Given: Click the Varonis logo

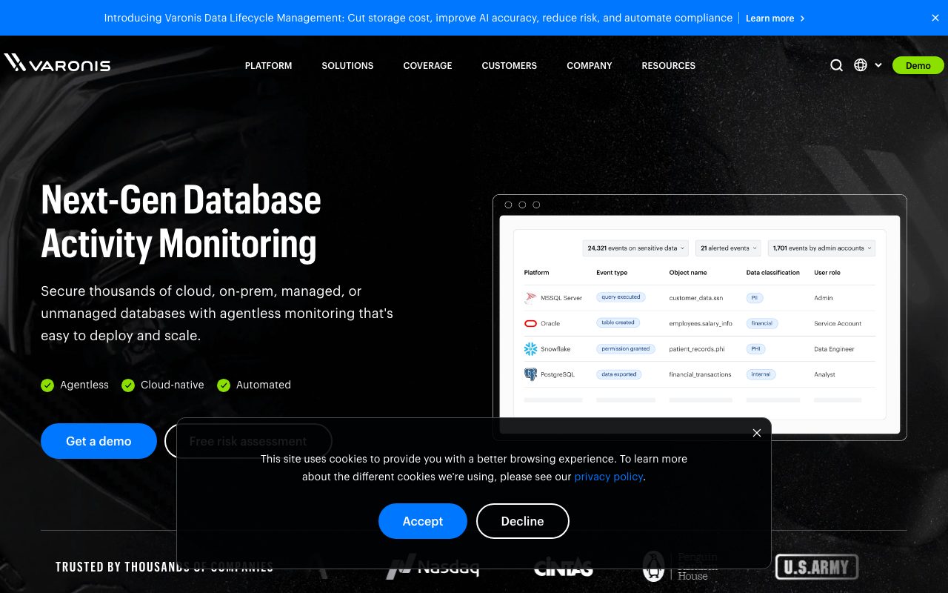Looking at the screenshot, I should (57, 63).
